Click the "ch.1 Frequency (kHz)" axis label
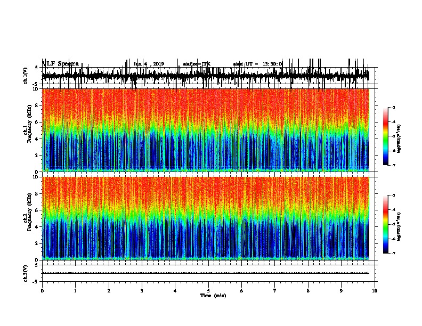This screenshot has width=422, height=326. (28, 124)
